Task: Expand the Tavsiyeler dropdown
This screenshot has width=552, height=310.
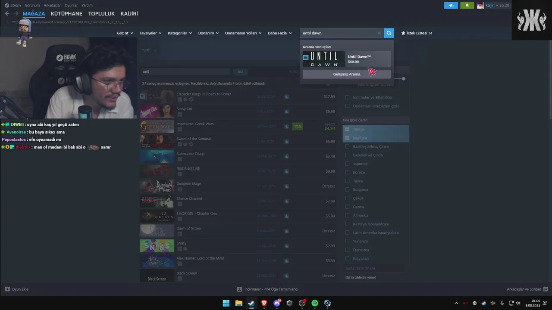Action: pyautogui.click(x=151, y=33)
